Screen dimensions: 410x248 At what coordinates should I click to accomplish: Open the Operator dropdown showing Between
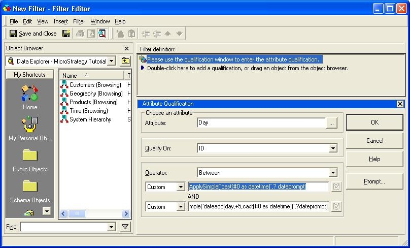(x=333, y=173)
